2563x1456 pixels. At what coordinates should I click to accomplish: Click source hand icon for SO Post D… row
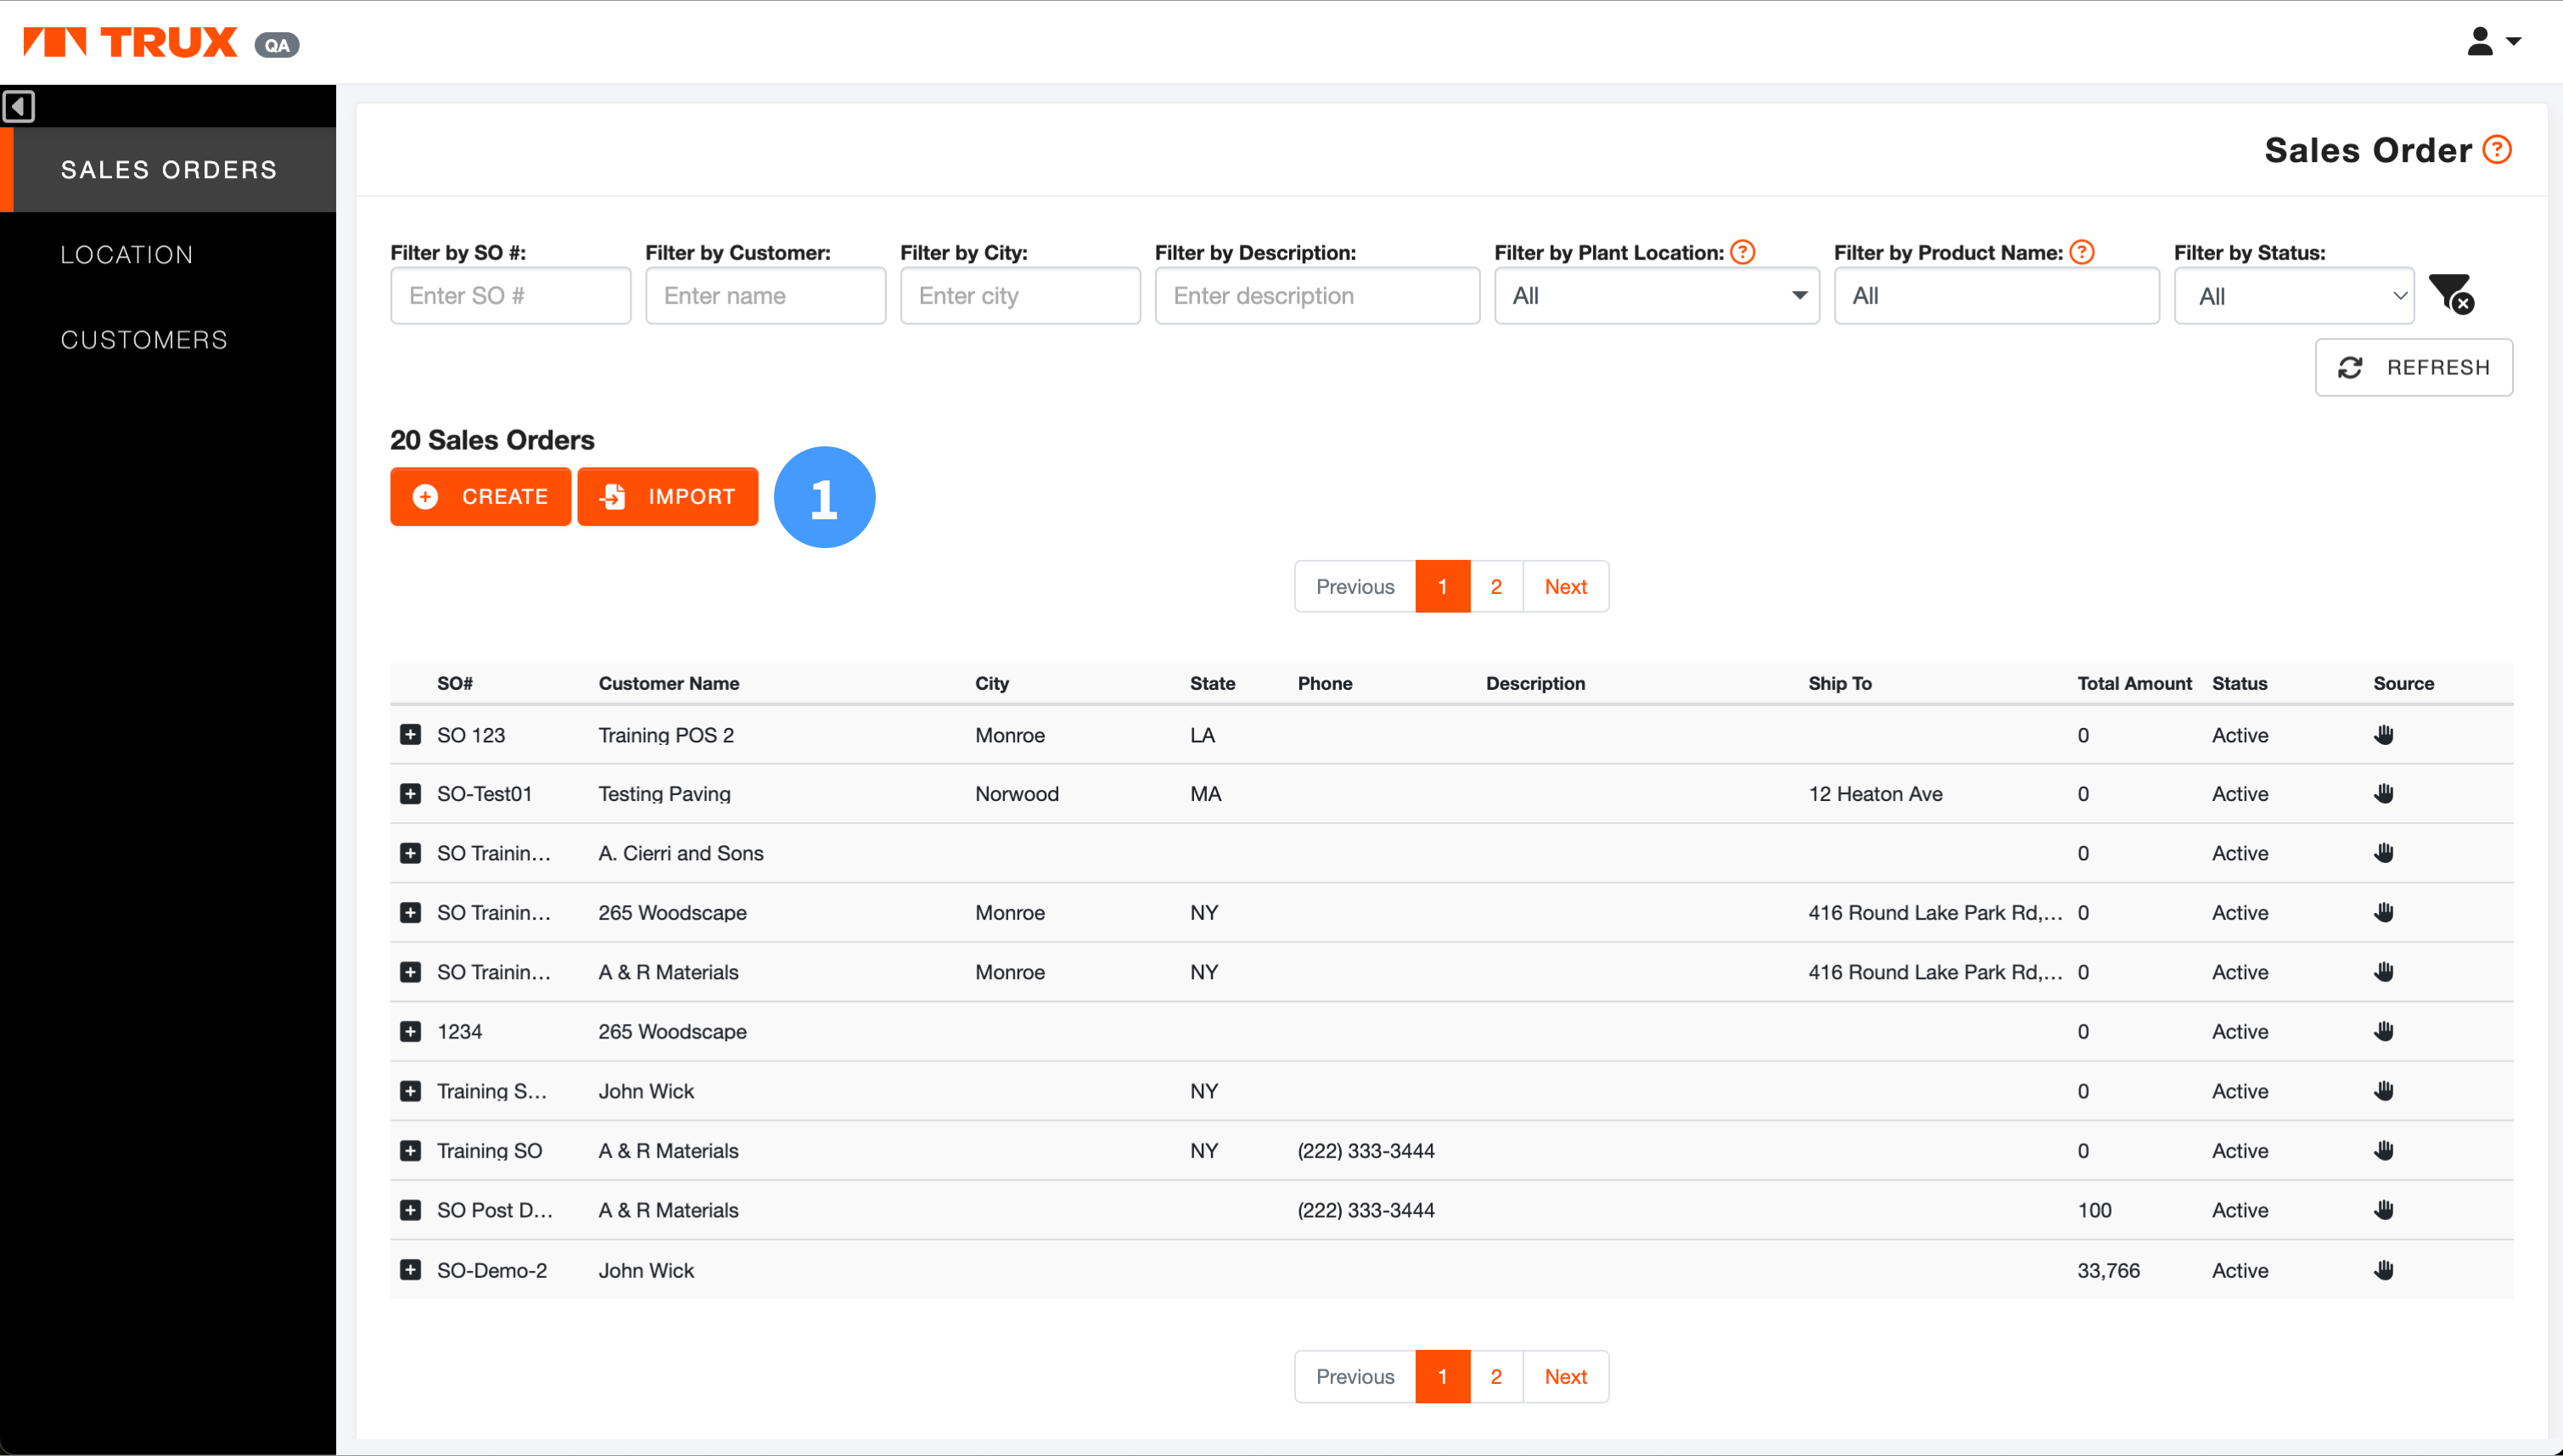tap(2384, 1210)
